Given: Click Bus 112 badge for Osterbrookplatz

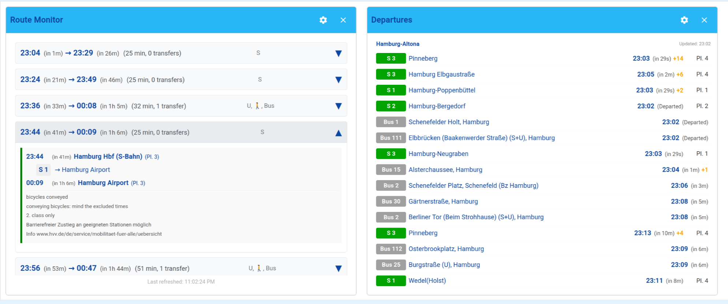Looking at the screenshot, I should coord(391,249).
